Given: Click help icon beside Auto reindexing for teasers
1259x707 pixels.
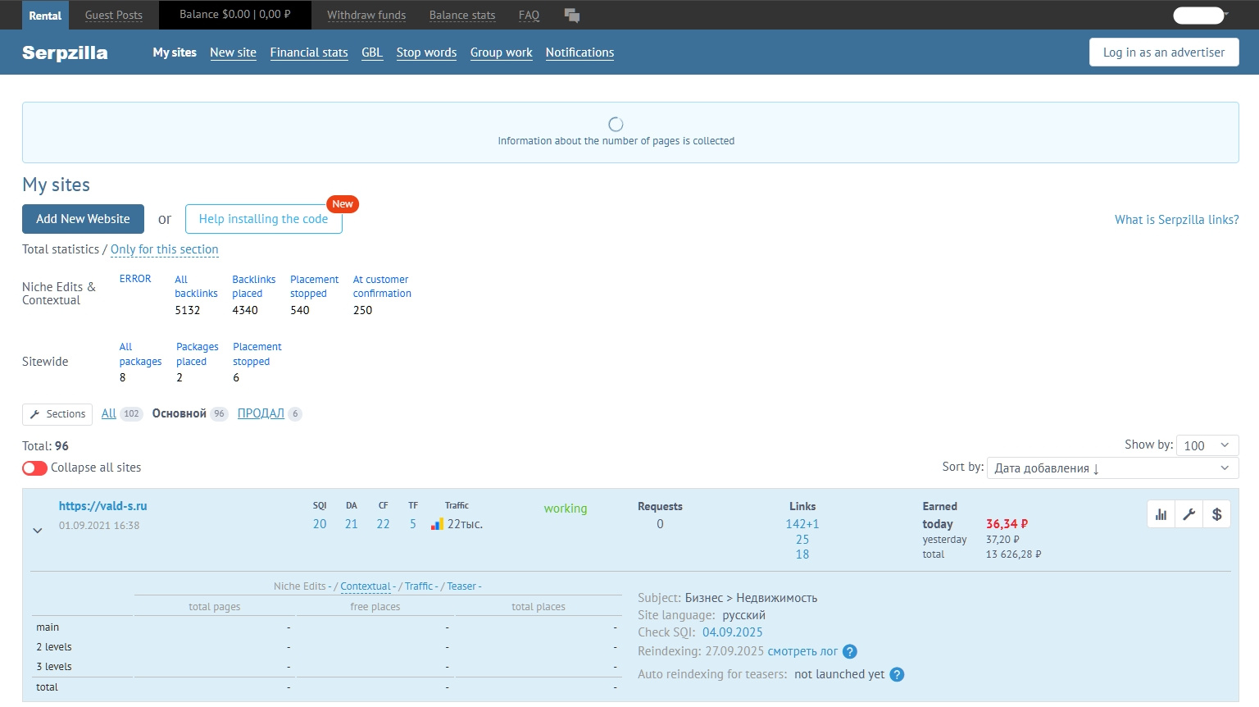Looking at the screenshot, I should (x=897, y=675).
